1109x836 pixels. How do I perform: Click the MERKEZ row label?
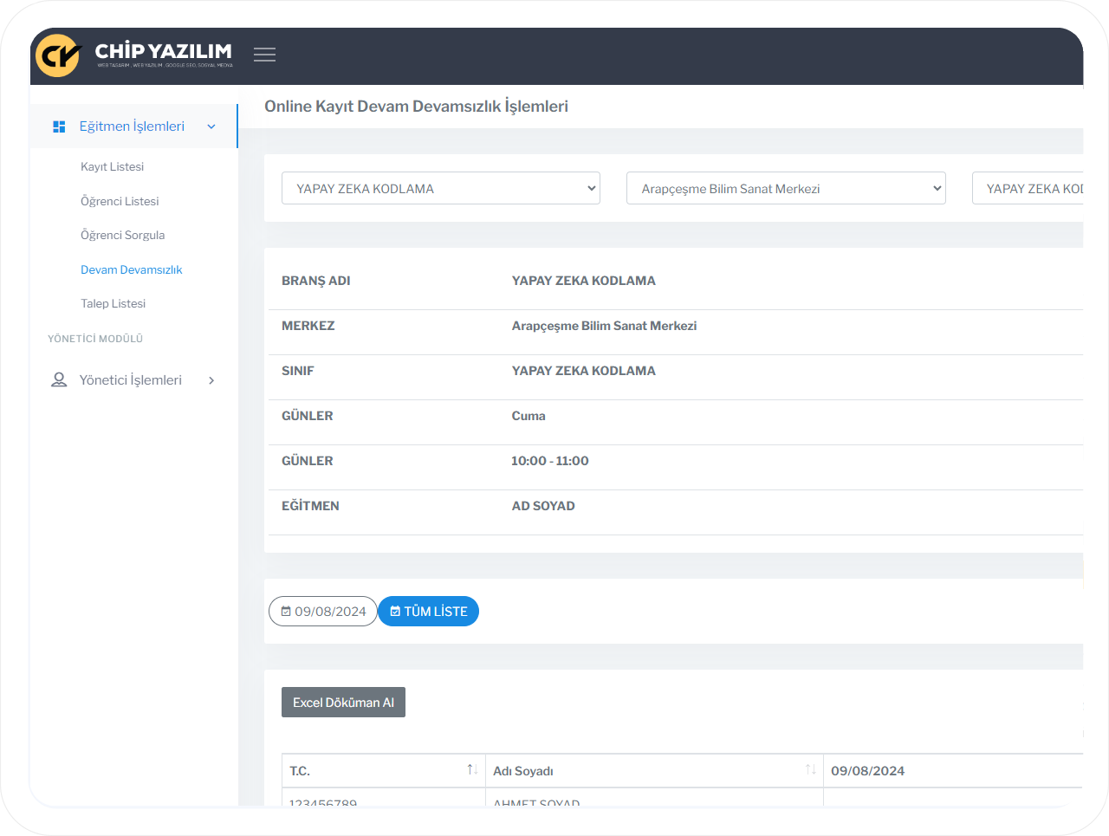pos(308,326)
